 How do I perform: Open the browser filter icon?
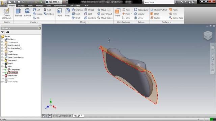click(x=2, y=32)
